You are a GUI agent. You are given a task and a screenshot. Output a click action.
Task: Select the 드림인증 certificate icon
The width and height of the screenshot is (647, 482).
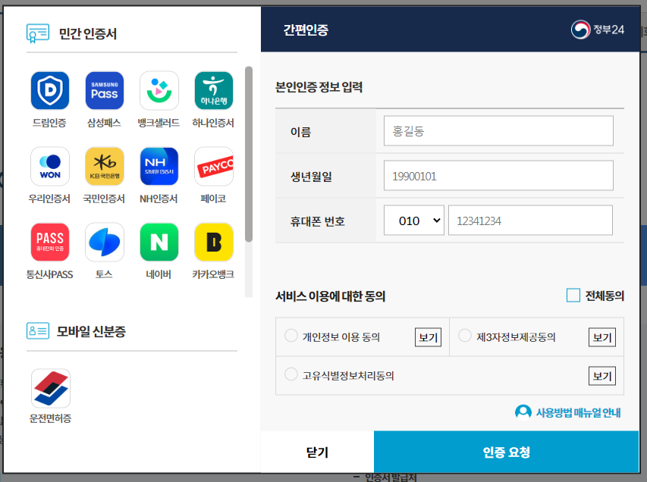click(50, 90)
